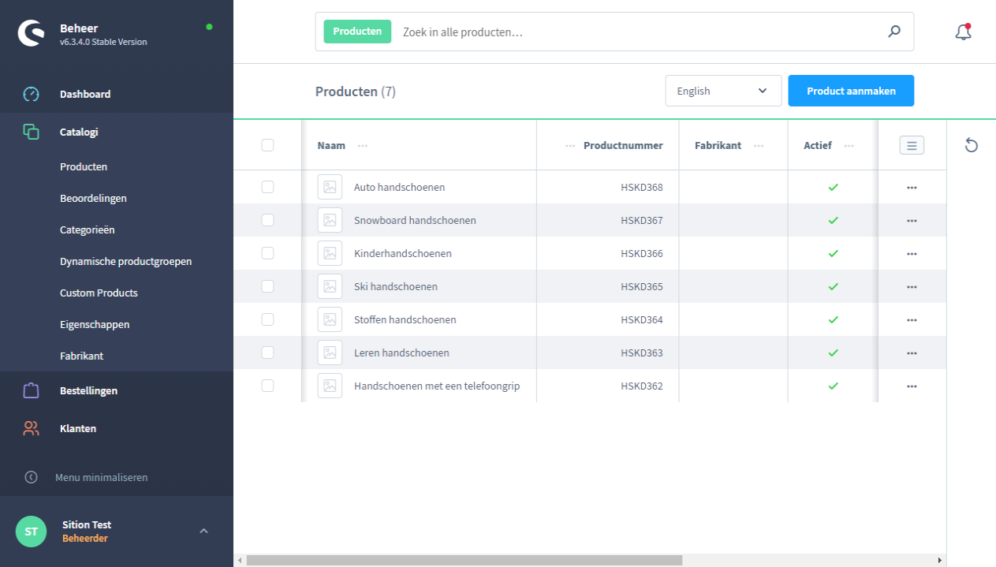
Task: Click the horizontal scrollbar at the bottom
Action: [x=464, y=560]
